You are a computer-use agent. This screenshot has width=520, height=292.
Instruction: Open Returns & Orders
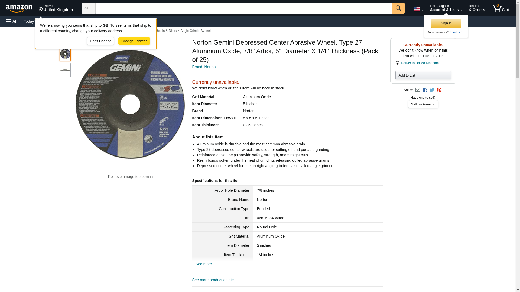click(477, 8)
